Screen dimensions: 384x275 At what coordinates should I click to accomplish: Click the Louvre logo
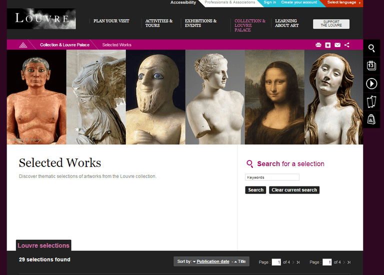pyautogui.click(x=41, y=19)
